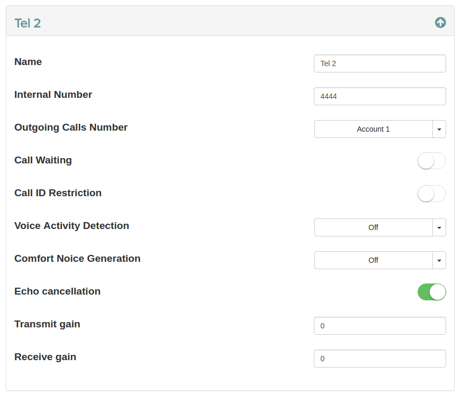Focus the Name text field

click(x=379, y=63)
